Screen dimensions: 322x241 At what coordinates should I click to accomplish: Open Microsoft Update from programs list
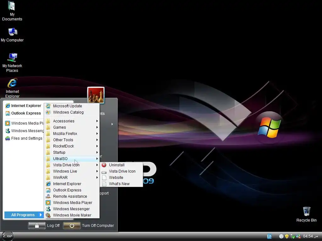click(x=72, y=106)
